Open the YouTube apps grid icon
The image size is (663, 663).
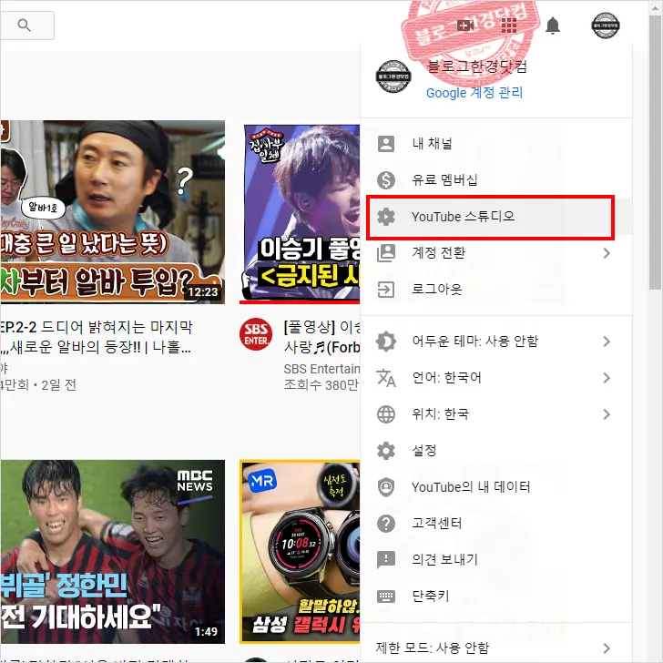click(509, 25)
